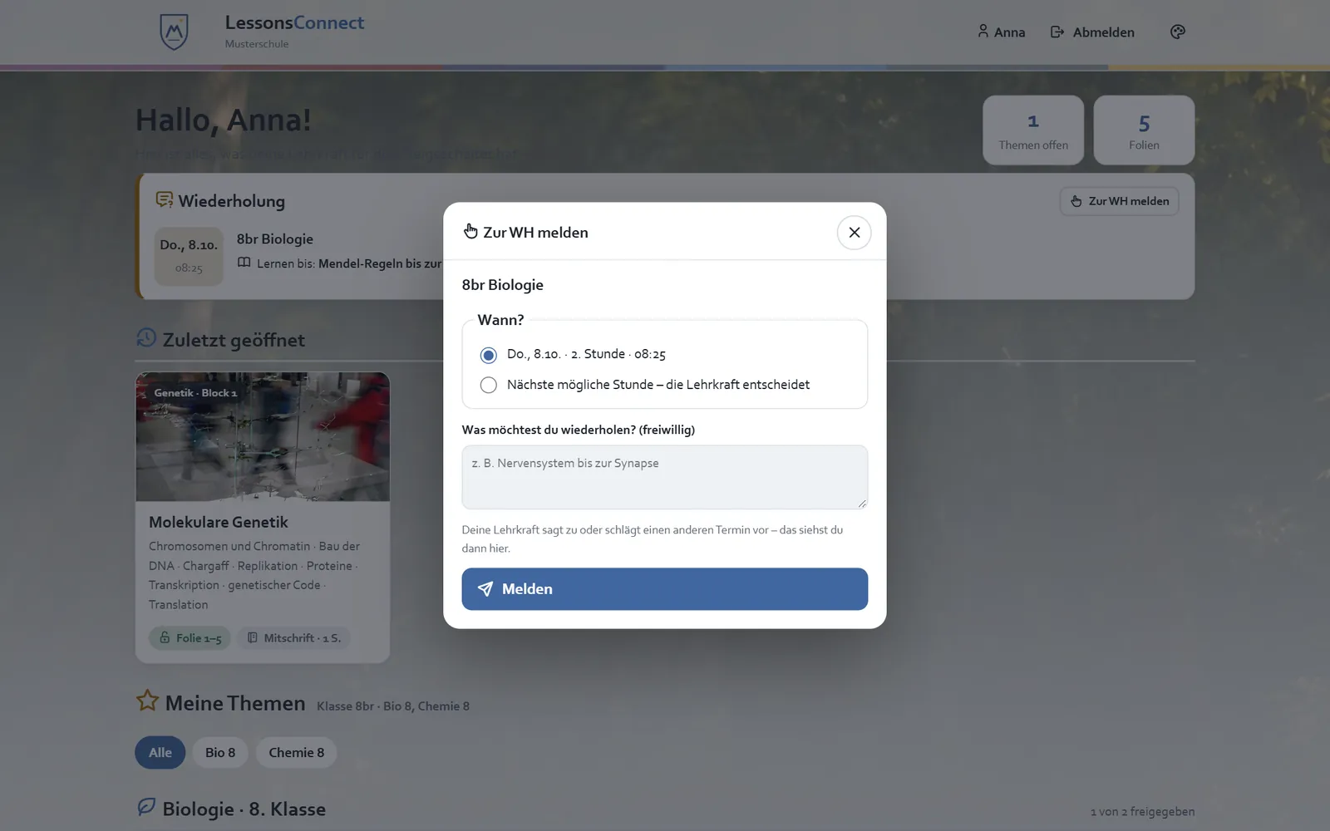Focus the Was möchtest du wiederholen field

(x=664, y=477)
